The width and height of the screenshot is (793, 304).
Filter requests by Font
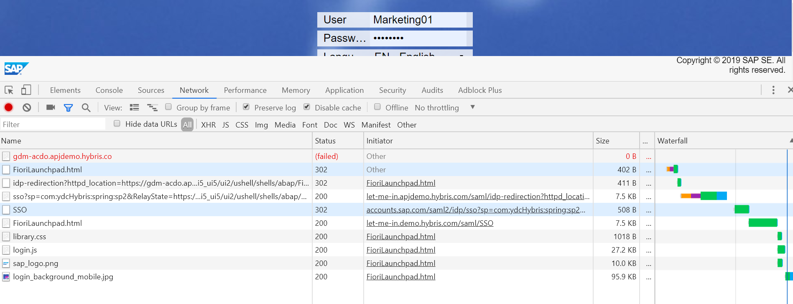coord(310,125)
